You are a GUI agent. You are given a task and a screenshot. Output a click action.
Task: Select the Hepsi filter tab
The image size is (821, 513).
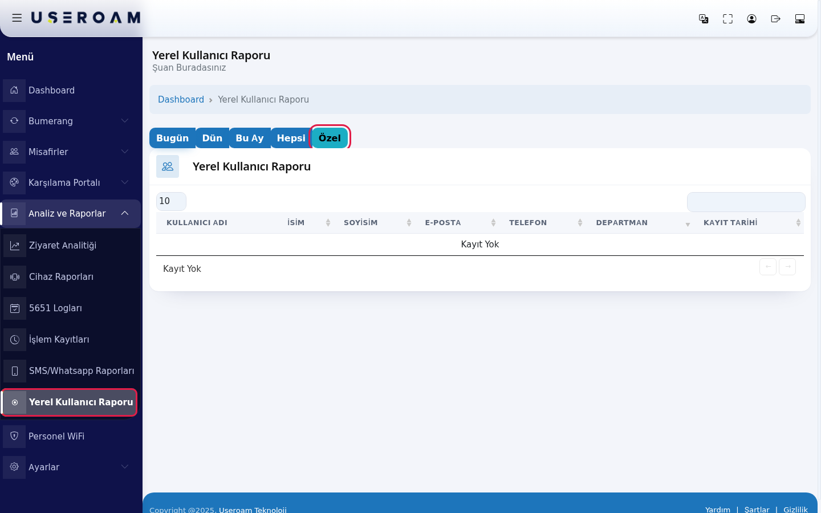click(x=291, y=138)
